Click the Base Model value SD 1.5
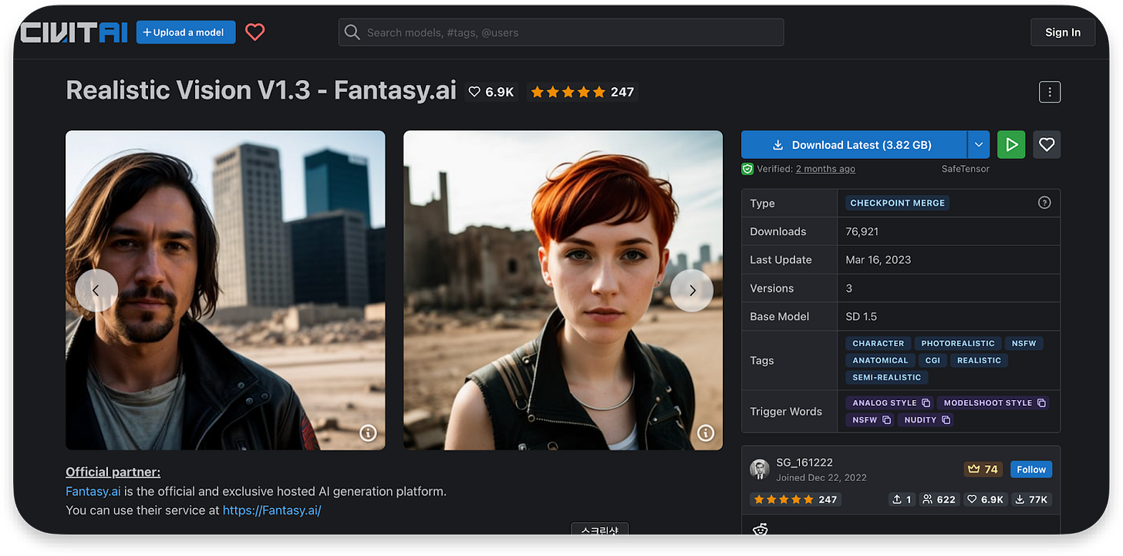This screenshot has height=556, width=1123. click(x=862, y=316)
